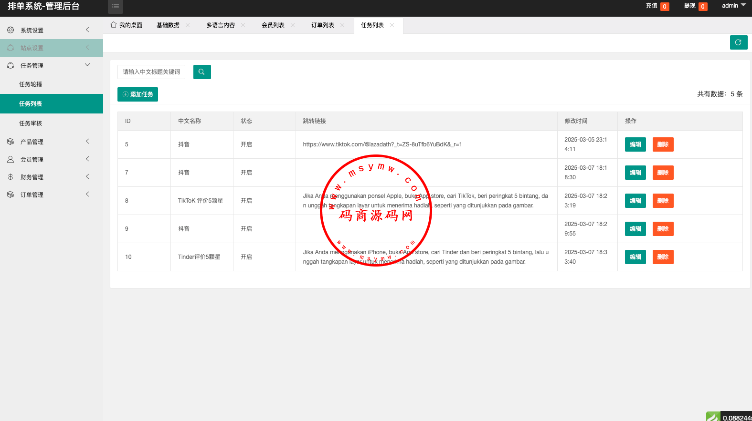Click the 产品管理 cube icon

tap(11, 142)
